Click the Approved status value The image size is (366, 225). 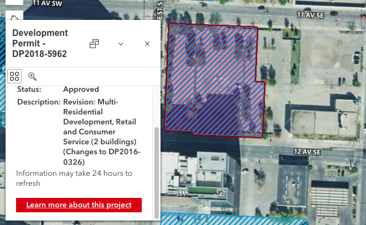(81, 89)
